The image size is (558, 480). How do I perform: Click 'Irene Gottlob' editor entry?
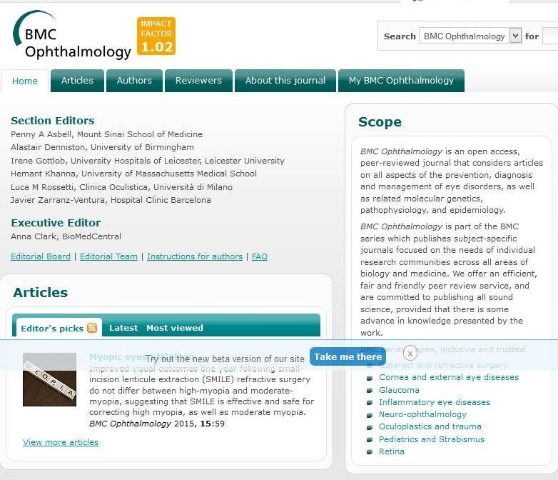click(147, 161)
